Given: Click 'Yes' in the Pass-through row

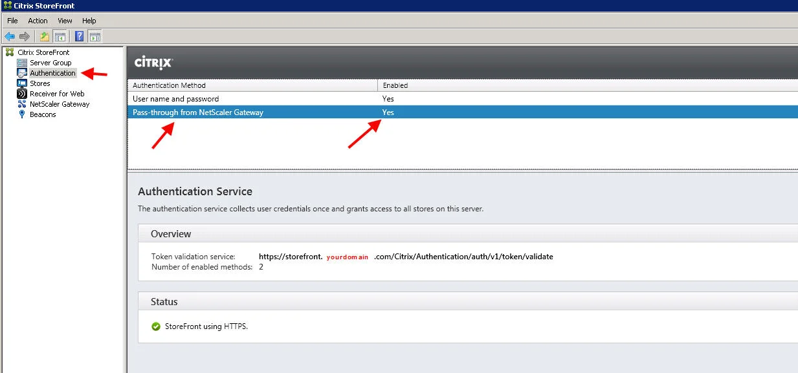Looking at the screenshot, I should point(388,112).
